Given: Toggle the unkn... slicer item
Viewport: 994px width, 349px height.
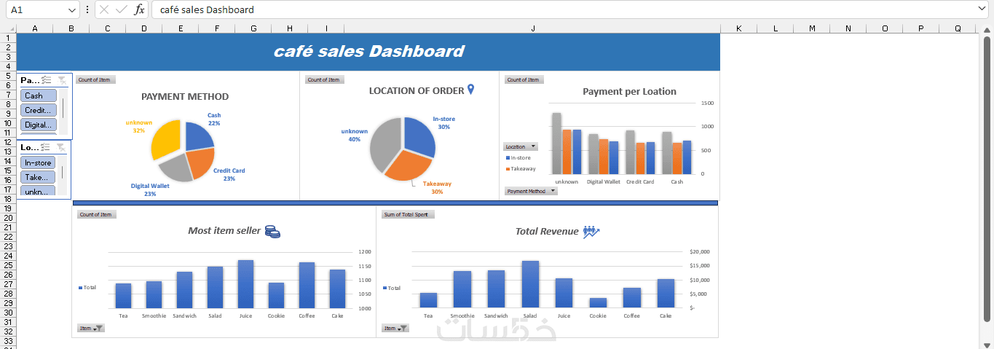Looking at the screenshot, I should pos(38,191).
